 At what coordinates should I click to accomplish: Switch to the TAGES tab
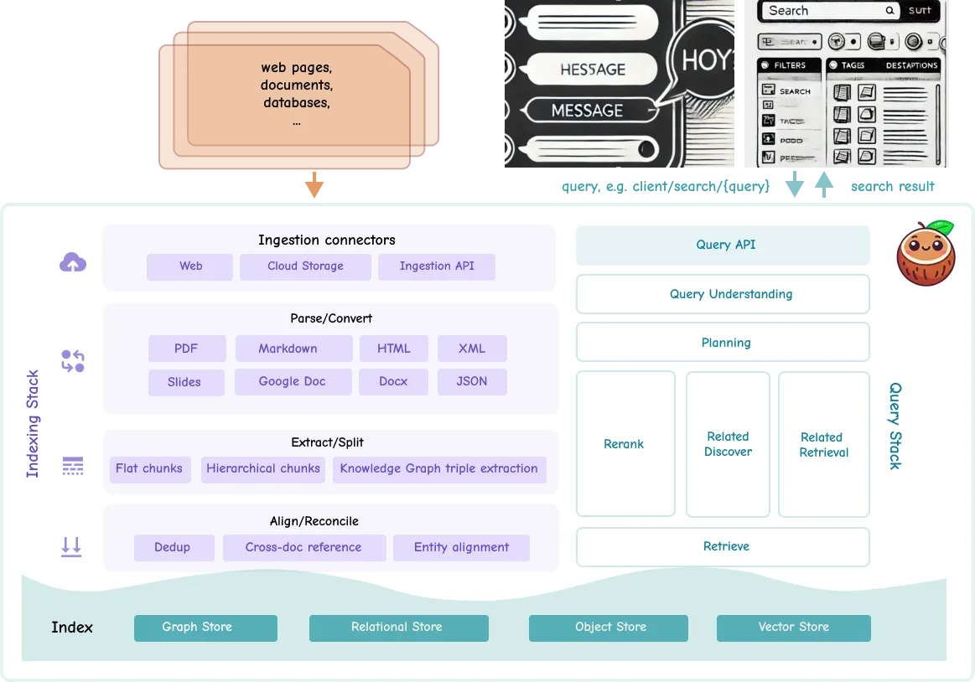pyautogui.click(x=853, y=65)
